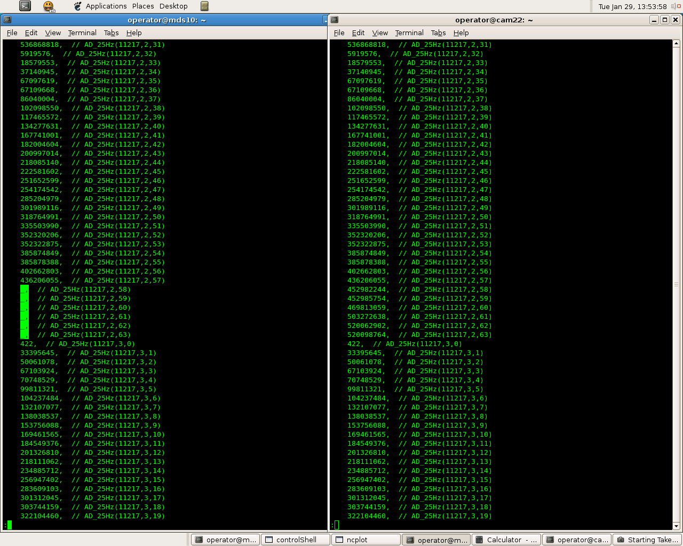Open the Applications menu
Screen dimensions: 683x546
click(106, 6)
